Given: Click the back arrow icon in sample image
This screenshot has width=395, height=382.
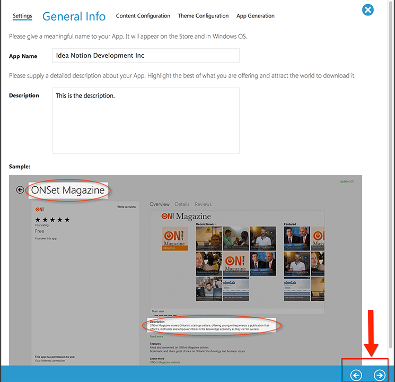Looking at the screenshot, I should tap(20, 189).
